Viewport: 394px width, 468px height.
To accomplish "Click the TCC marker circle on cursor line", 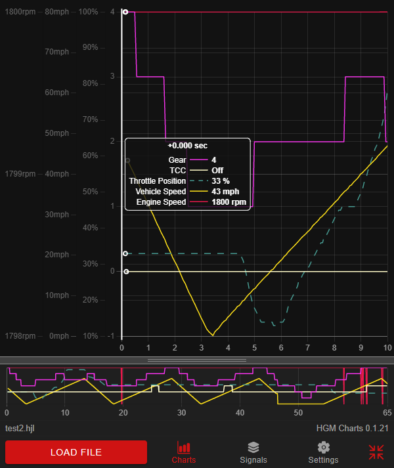I will (126, 271).
